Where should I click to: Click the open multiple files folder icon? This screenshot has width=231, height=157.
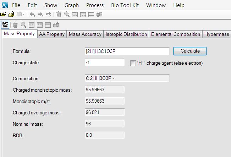[x=11, y=14]
